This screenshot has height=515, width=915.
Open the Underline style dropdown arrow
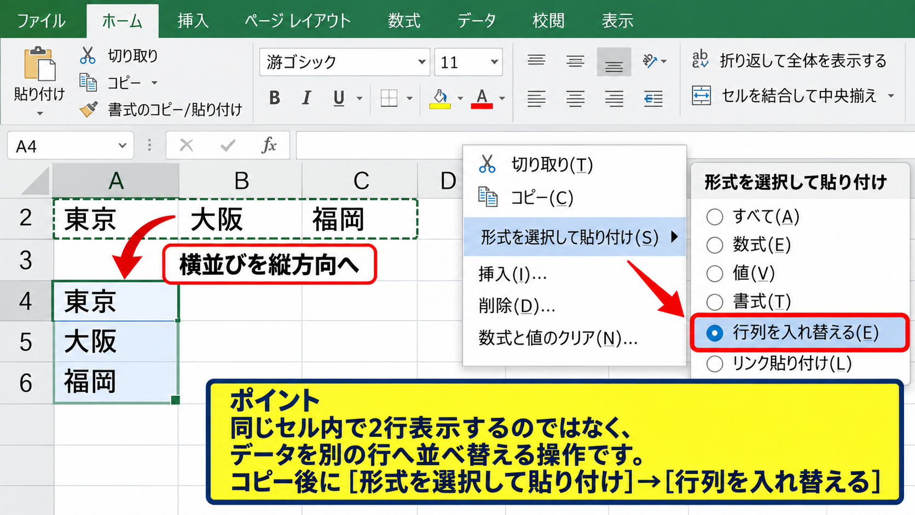click(360, 99)
